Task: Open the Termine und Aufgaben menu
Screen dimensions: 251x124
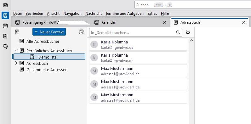Action: (124, 14)
